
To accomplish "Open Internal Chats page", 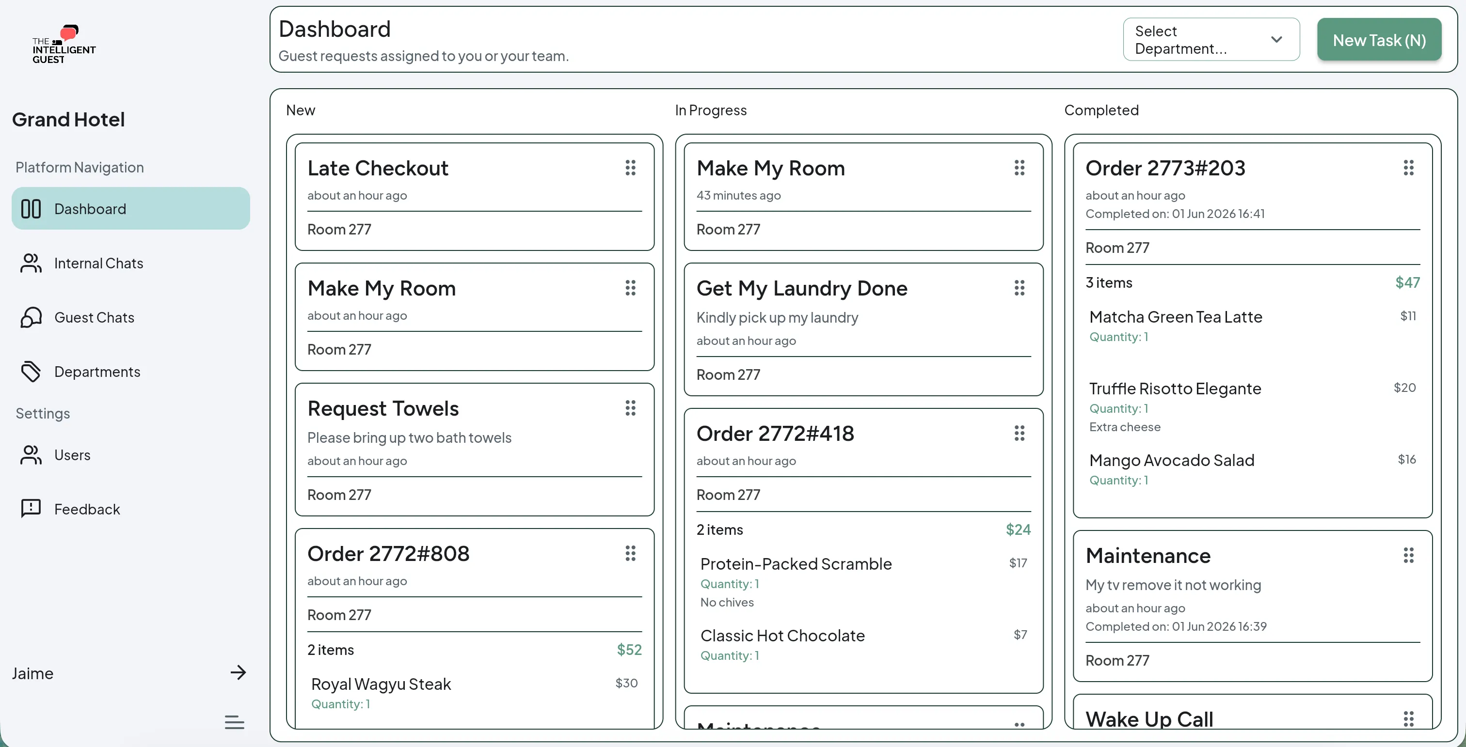I will [x=131, y=263].
